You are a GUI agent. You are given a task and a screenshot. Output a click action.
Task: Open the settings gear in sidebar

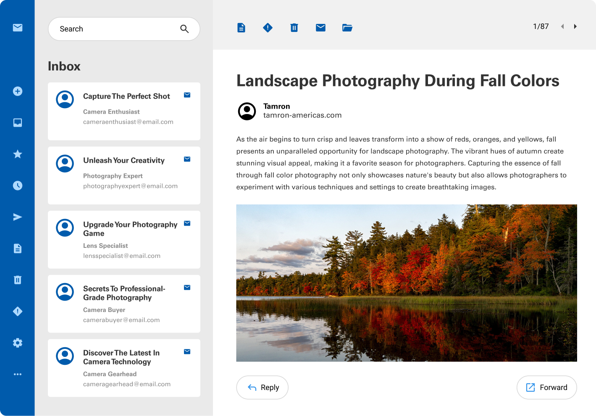(18, 343)
